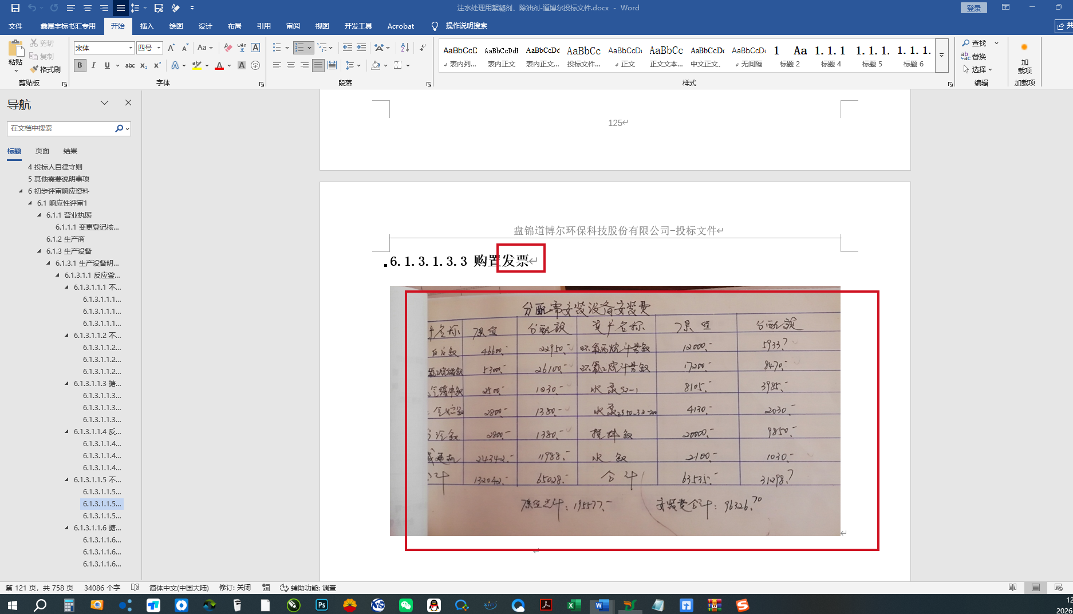Open the 选择 select dropdown
The image size is (1073, 614).
click(977, 69)
